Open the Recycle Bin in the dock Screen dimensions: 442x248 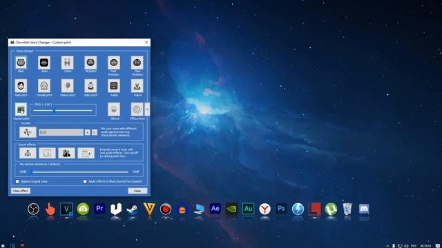click(x=347, y=209)
